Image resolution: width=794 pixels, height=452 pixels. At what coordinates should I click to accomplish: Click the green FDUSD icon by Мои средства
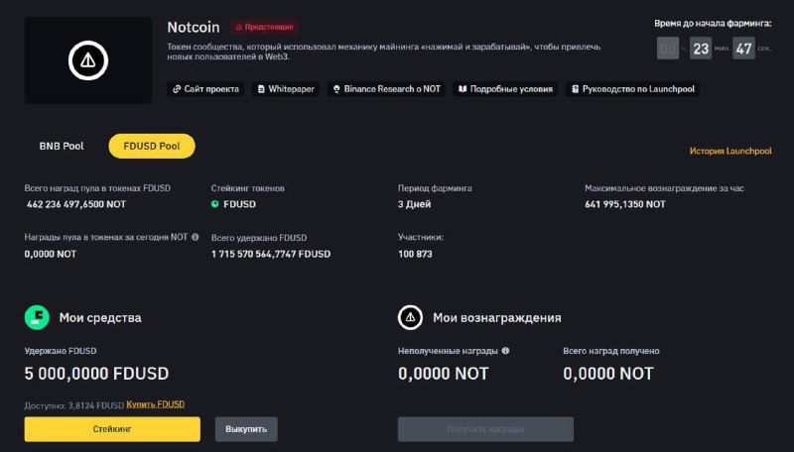coord(37,317)
